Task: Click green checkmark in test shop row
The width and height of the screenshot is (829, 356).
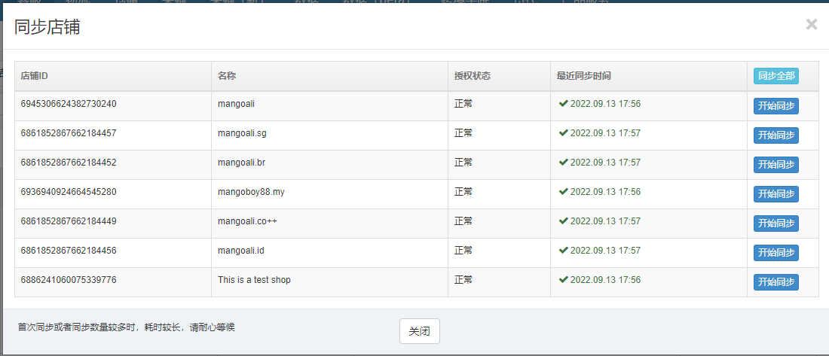Action: click(x=563, y=279)
